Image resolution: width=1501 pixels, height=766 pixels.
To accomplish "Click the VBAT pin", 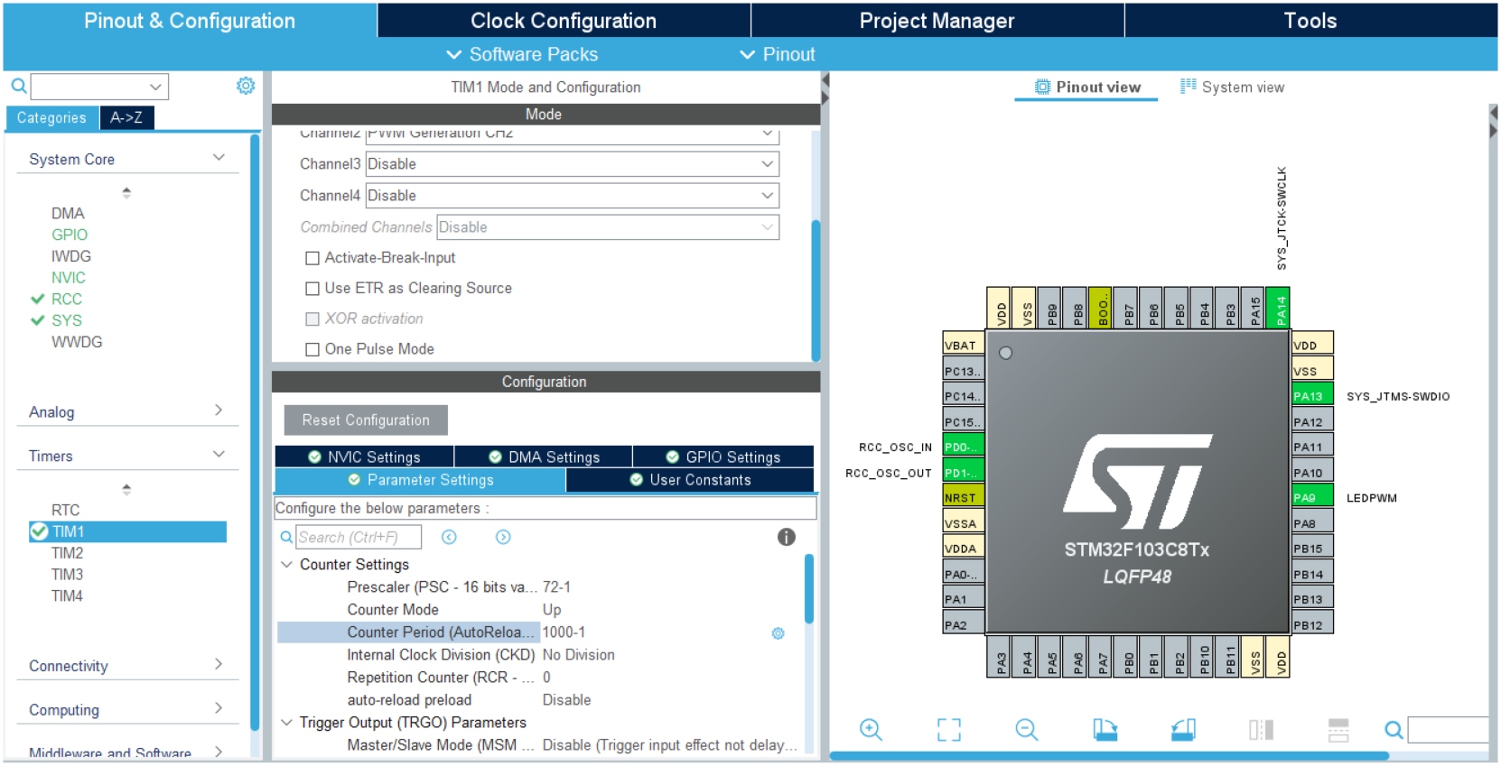I will [x=964, y=345].
